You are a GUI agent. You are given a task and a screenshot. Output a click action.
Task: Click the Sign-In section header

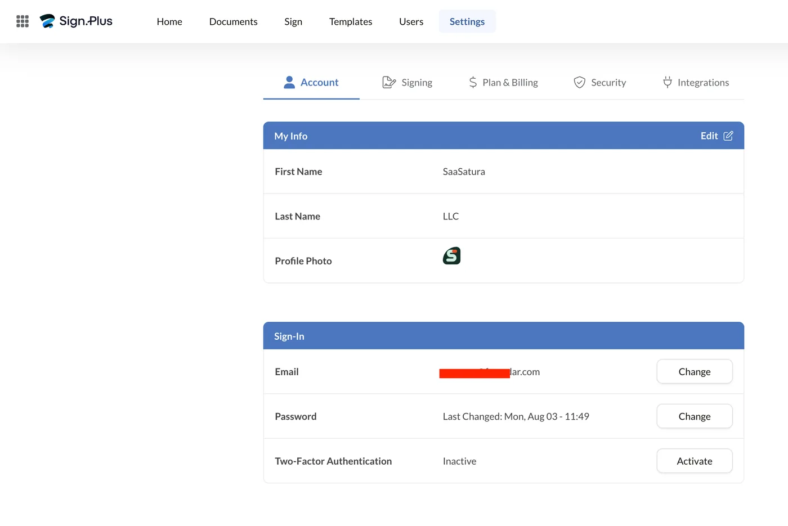pyautogui.click(x=504, y=336)
